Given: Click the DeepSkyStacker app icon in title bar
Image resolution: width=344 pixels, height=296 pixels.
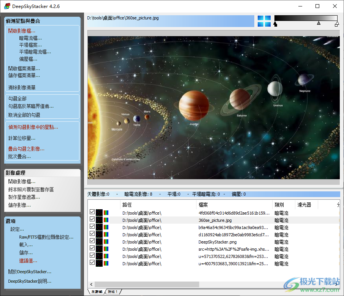Looking at the screenshot, I should click(x=7, y=6).
